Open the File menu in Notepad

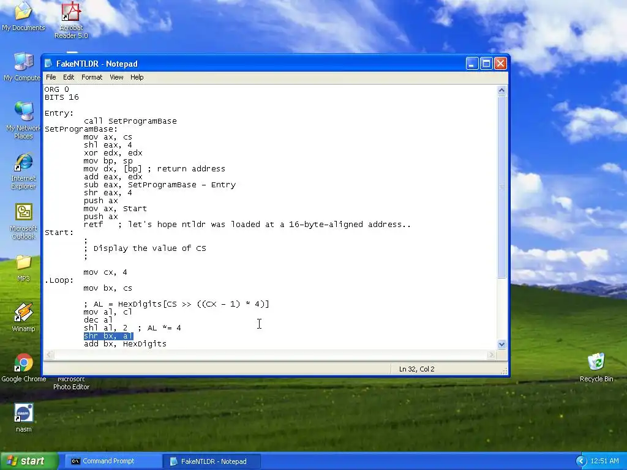coord(51,77)
